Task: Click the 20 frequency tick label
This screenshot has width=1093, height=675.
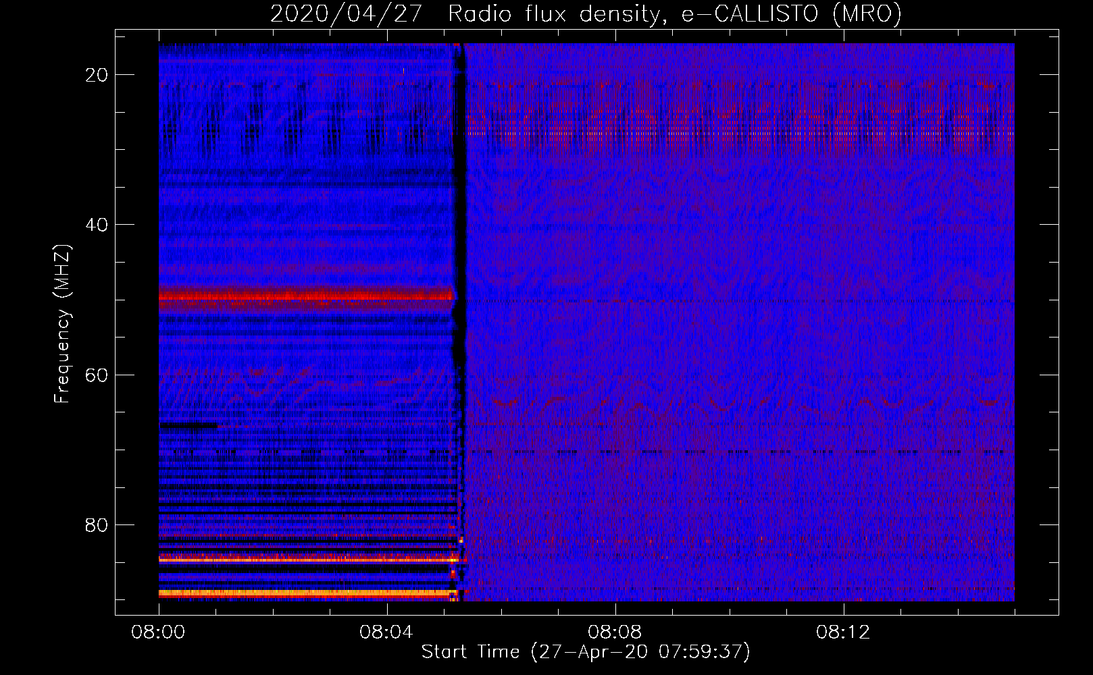Action: tap(97, 75)
